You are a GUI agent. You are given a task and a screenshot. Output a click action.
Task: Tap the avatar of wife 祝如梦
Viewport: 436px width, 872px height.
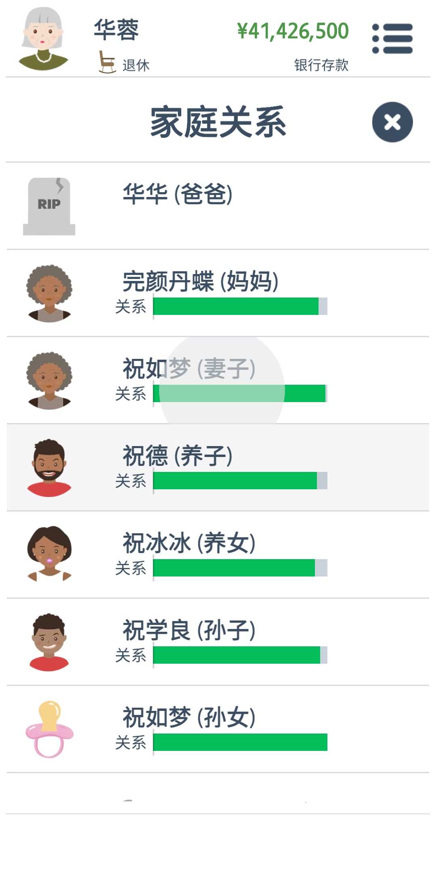coord(49,381)
